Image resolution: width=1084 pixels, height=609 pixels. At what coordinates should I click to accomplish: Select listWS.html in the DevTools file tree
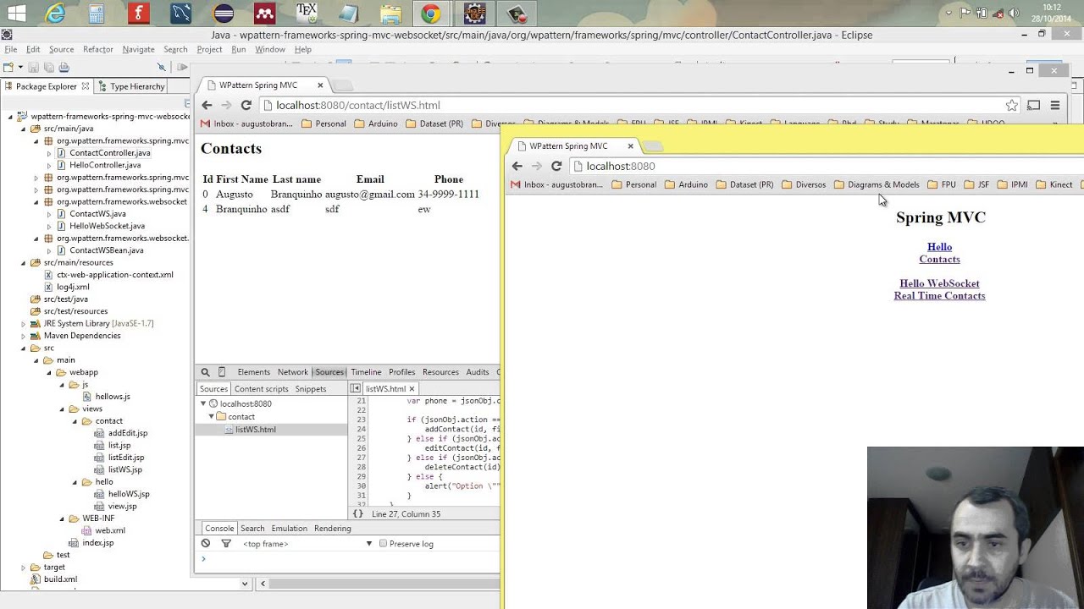[x=256, y=430]
